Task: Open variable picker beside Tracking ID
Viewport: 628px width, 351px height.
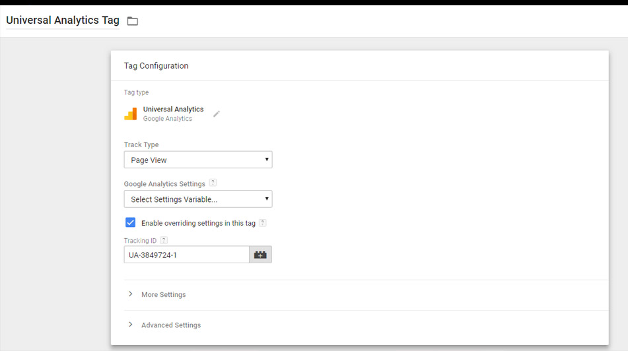Action: (260, 255)
